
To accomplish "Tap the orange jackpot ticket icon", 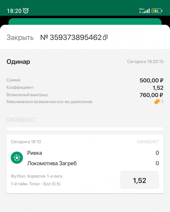I will [157, 102].
